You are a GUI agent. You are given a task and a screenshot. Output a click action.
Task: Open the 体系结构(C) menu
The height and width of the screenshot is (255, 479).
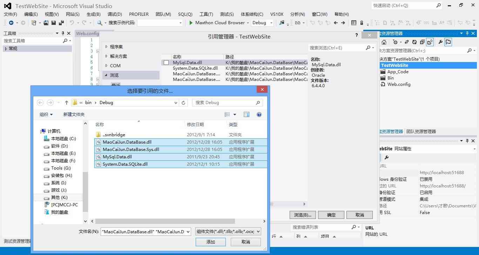click(252, 14)
